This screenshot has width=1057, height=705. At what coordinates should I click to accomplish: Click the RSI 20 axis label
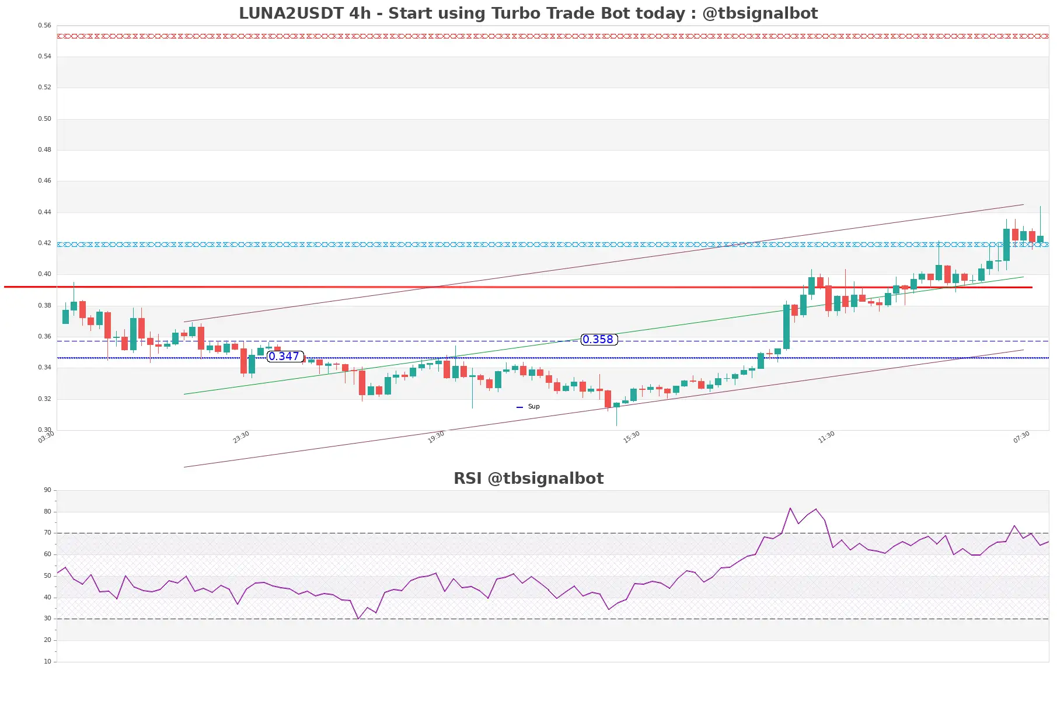pos(47,640)
